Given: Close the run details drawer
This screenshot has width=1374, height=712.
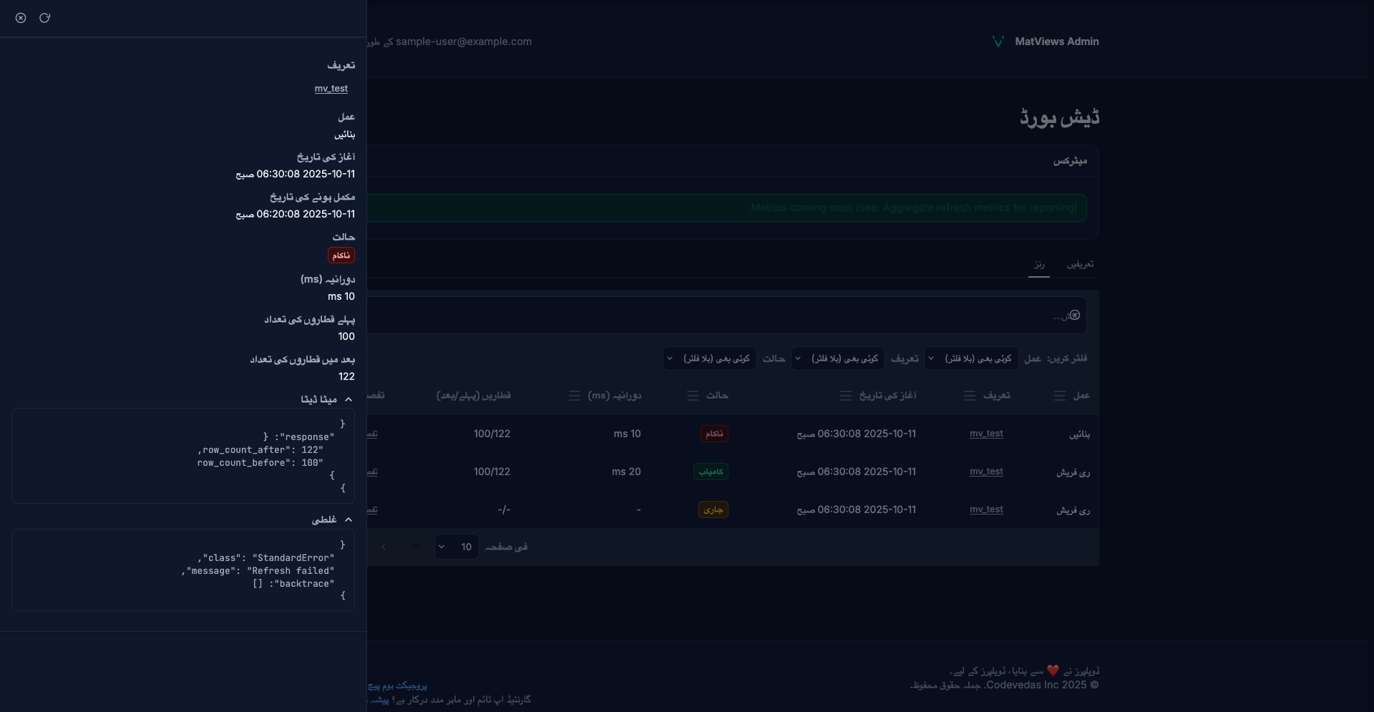Looking at the screenshot, I should 21,18.
